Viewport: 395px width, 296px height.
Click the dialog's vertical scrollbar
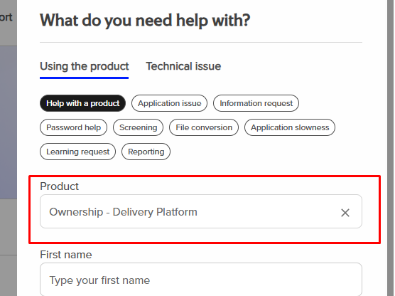click(390, 148)
